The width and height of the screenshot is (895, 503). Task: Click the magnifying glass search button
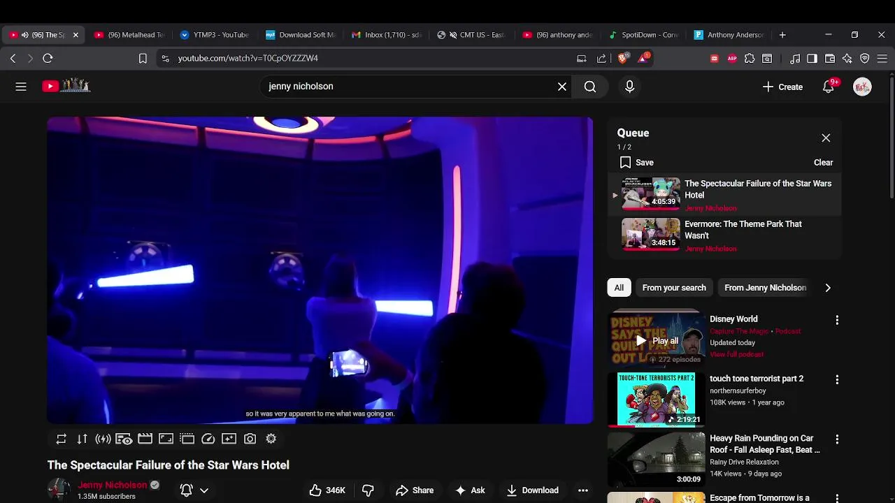(590, 87)
